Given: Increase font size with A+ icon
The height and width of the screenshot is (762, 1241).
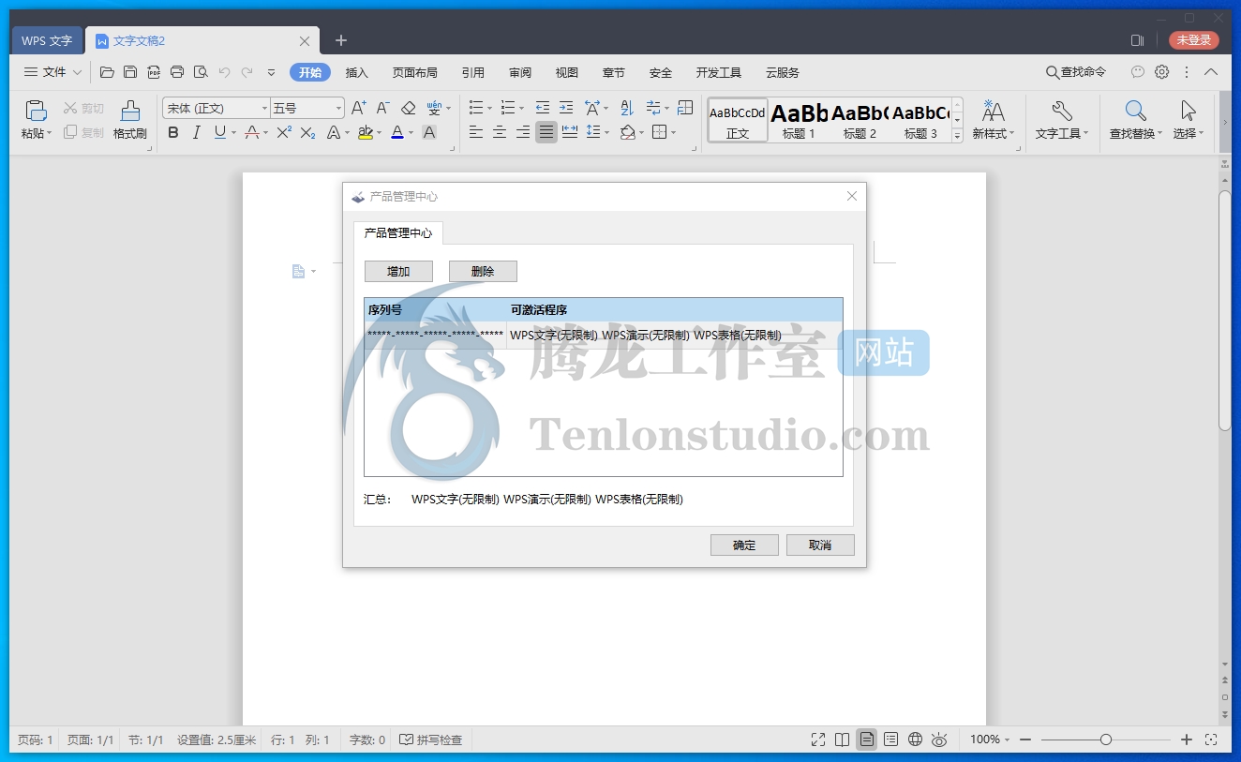Looking at the screenshot, I should coord(358,108).
